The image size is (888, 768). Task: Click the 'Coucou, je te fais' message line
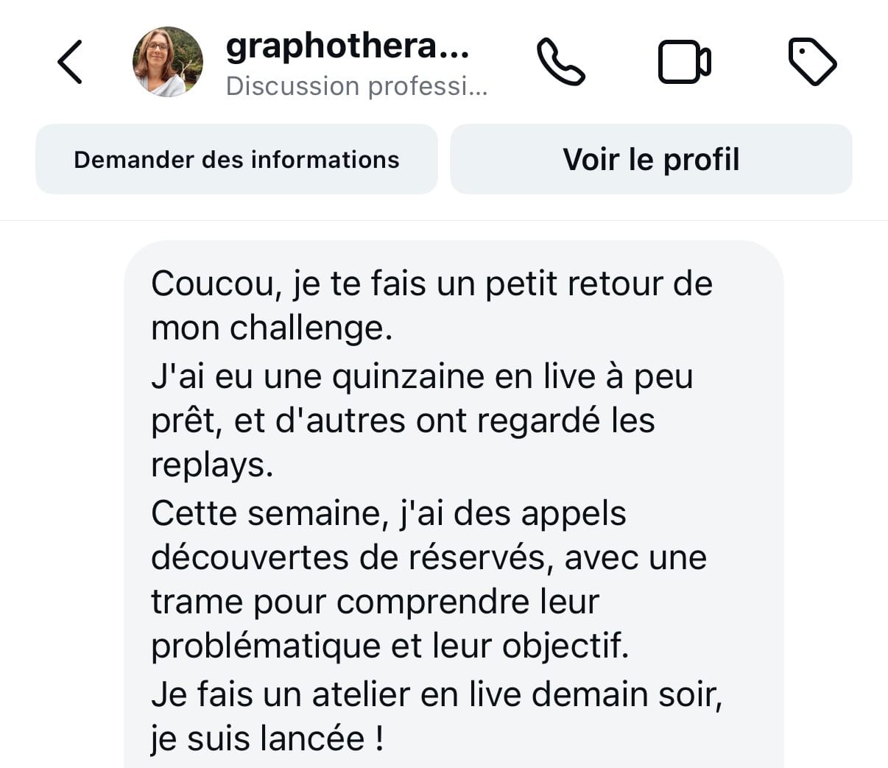pos(431,283)
